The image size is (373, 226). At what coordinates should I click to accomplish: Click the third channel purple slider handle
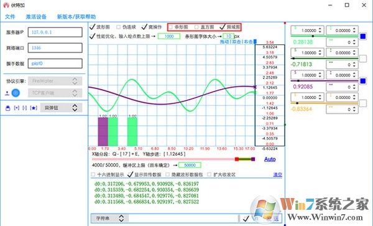pos(298,81)
